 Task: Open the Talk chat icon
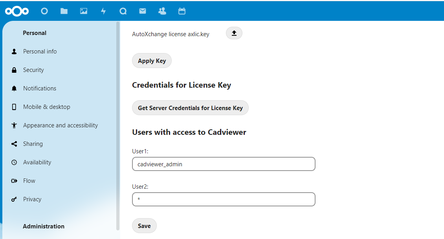123,11
